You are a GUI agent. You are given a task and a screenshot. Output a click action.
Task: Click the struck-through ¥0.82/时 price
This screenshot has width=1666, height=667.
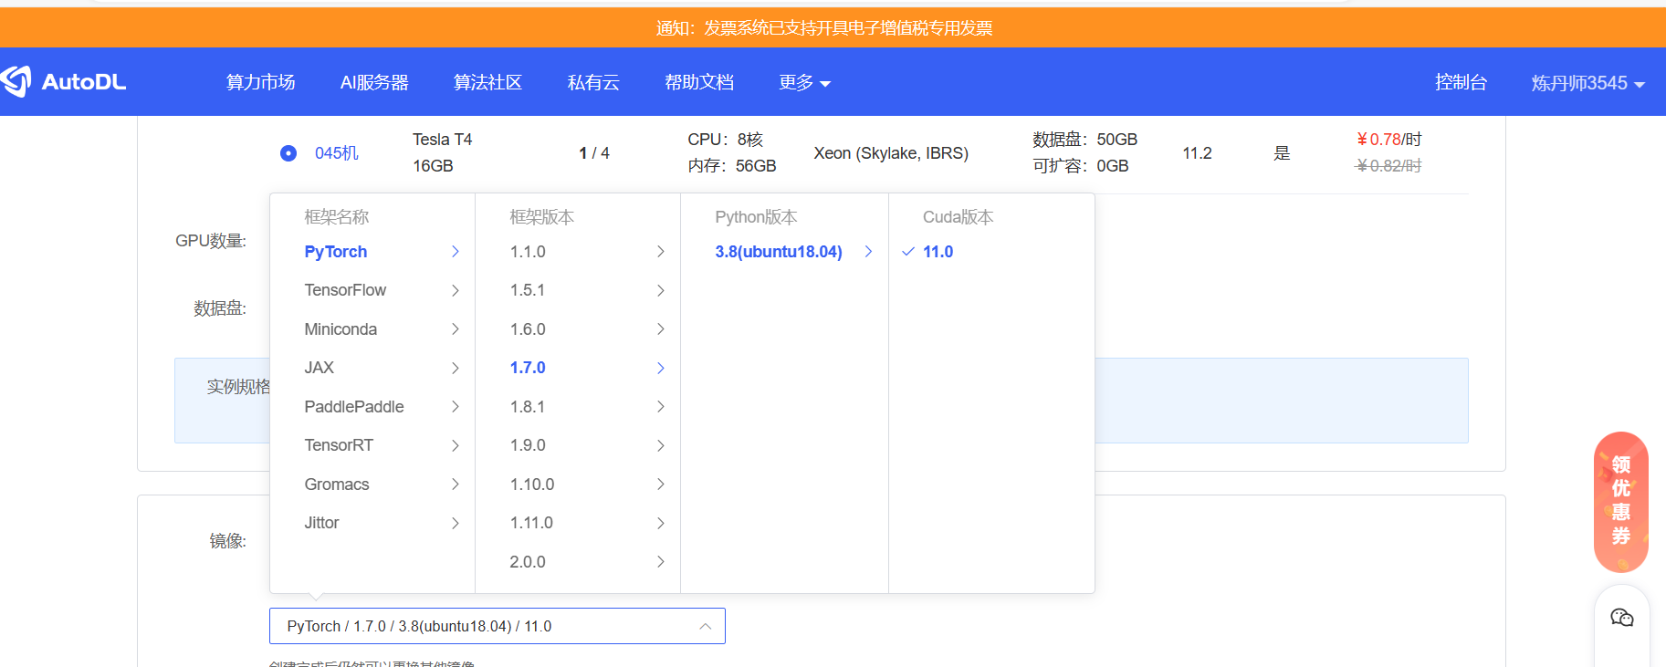[1388, 166]
